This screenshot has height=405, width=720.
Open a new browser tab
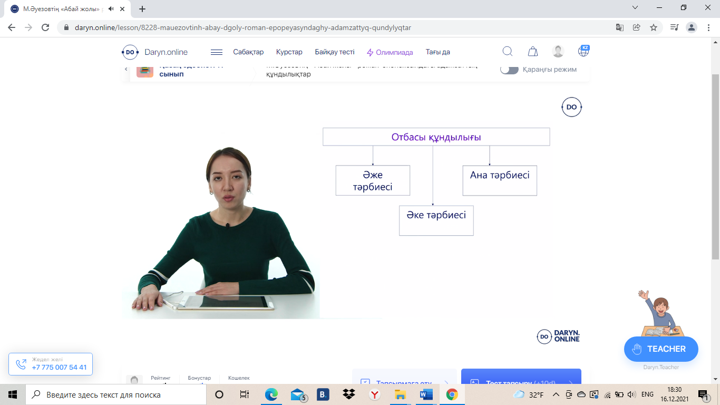[x=142, y=9]
